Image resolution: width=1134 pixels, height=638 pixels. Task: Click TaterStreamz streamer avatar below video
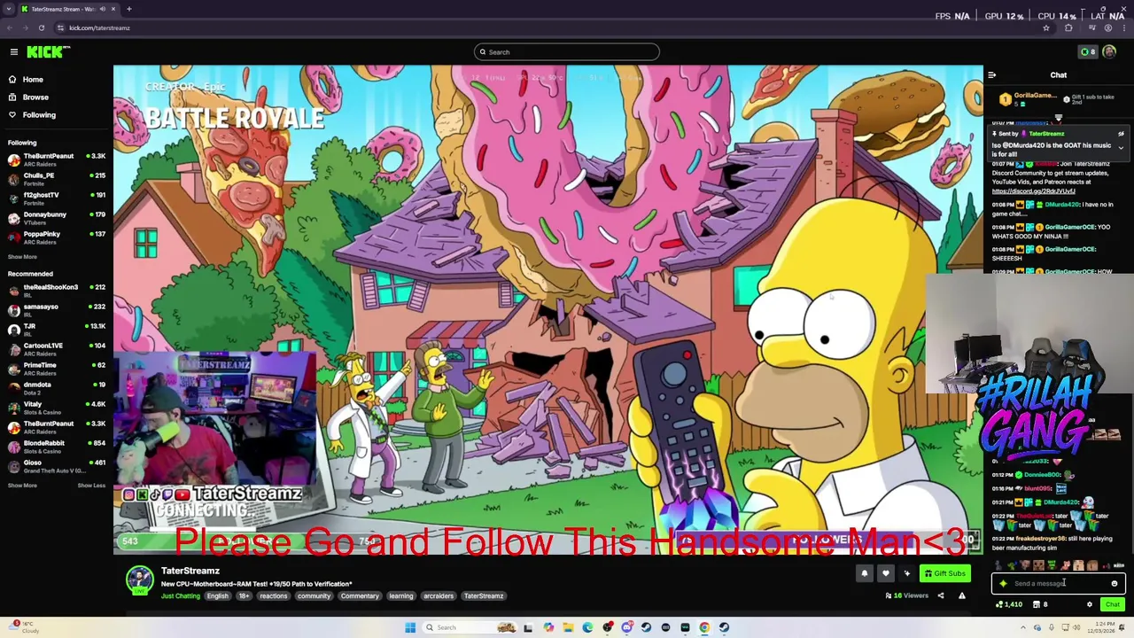(x=139, y=580)
